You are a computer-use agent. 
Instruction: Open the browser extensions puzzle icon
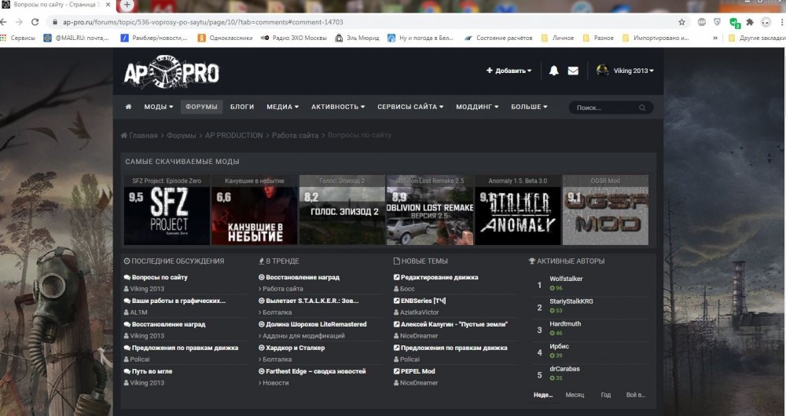(x=750, y=22)
